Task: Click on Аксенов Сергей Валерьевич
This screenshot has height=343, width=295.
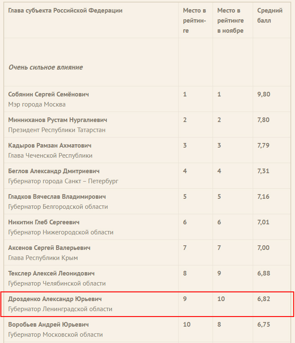Action: (x=49, y=248)
